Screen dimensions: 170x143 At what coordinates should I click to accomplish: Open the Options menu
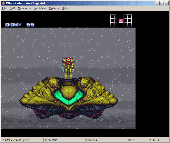(54, 8)
